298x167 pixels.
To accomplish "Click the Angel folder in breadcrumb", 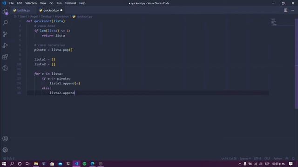I will [34, 17].
